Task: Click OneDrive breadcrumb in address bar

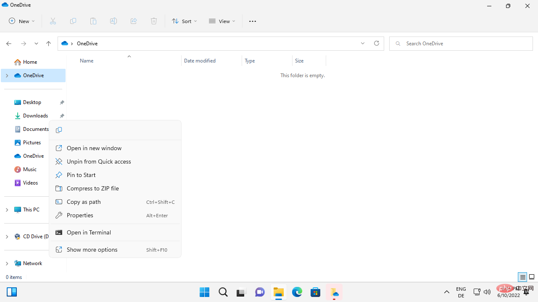Action: [x=87, y=44]
